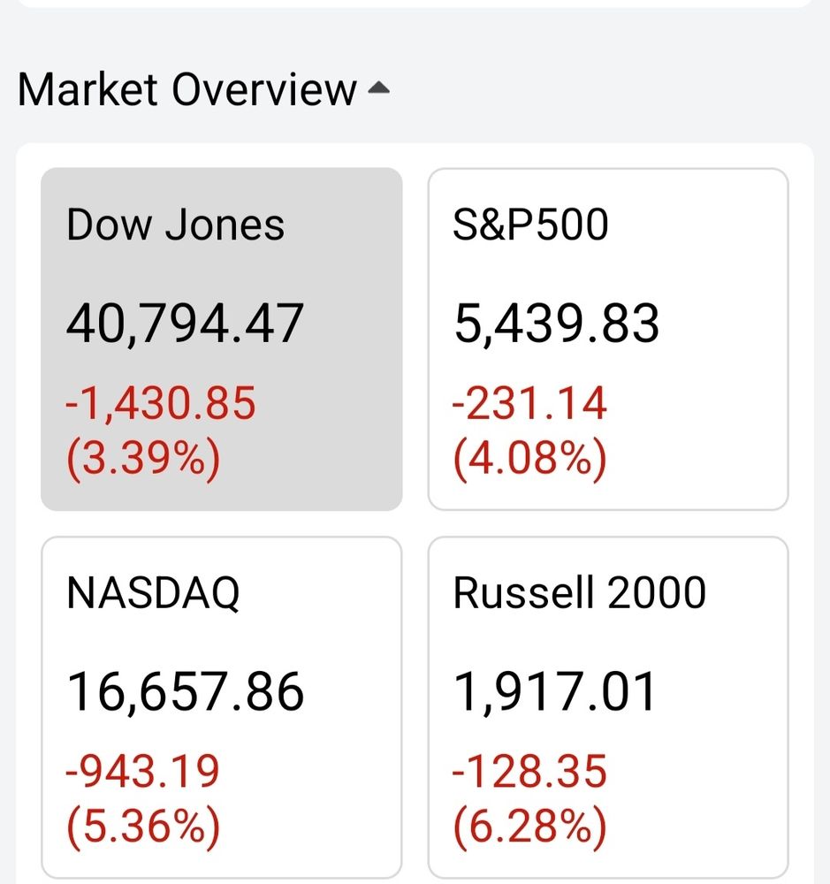This screenshot has width=830, height=884.
Task: Click the NASDAQ percentage (5.36%)
Action: tap(142, 827)
